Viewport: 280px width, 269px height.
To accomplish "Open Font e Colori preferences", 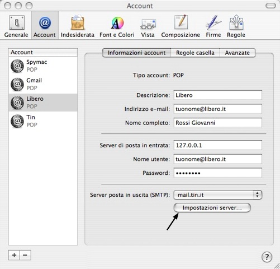I will 117,26.
